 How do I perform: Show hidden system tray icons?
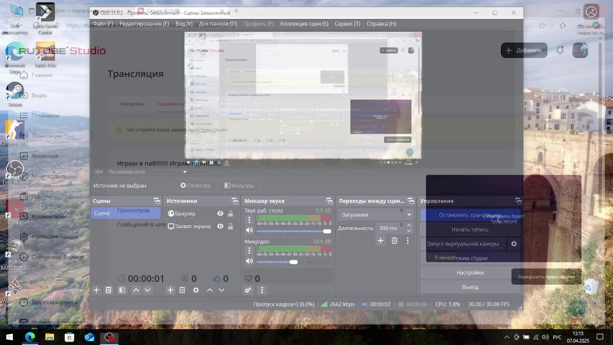[x=507, y=337]
